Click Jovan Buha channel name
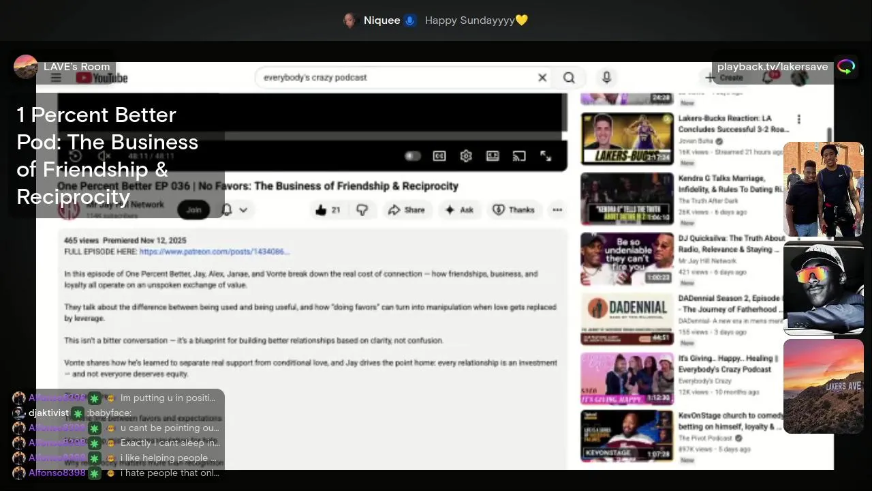 point(696,140)
